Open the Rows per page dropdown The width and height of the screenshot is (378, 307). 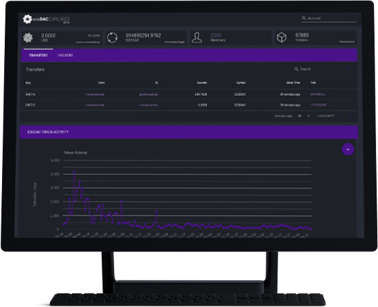(x=303, y=116)
